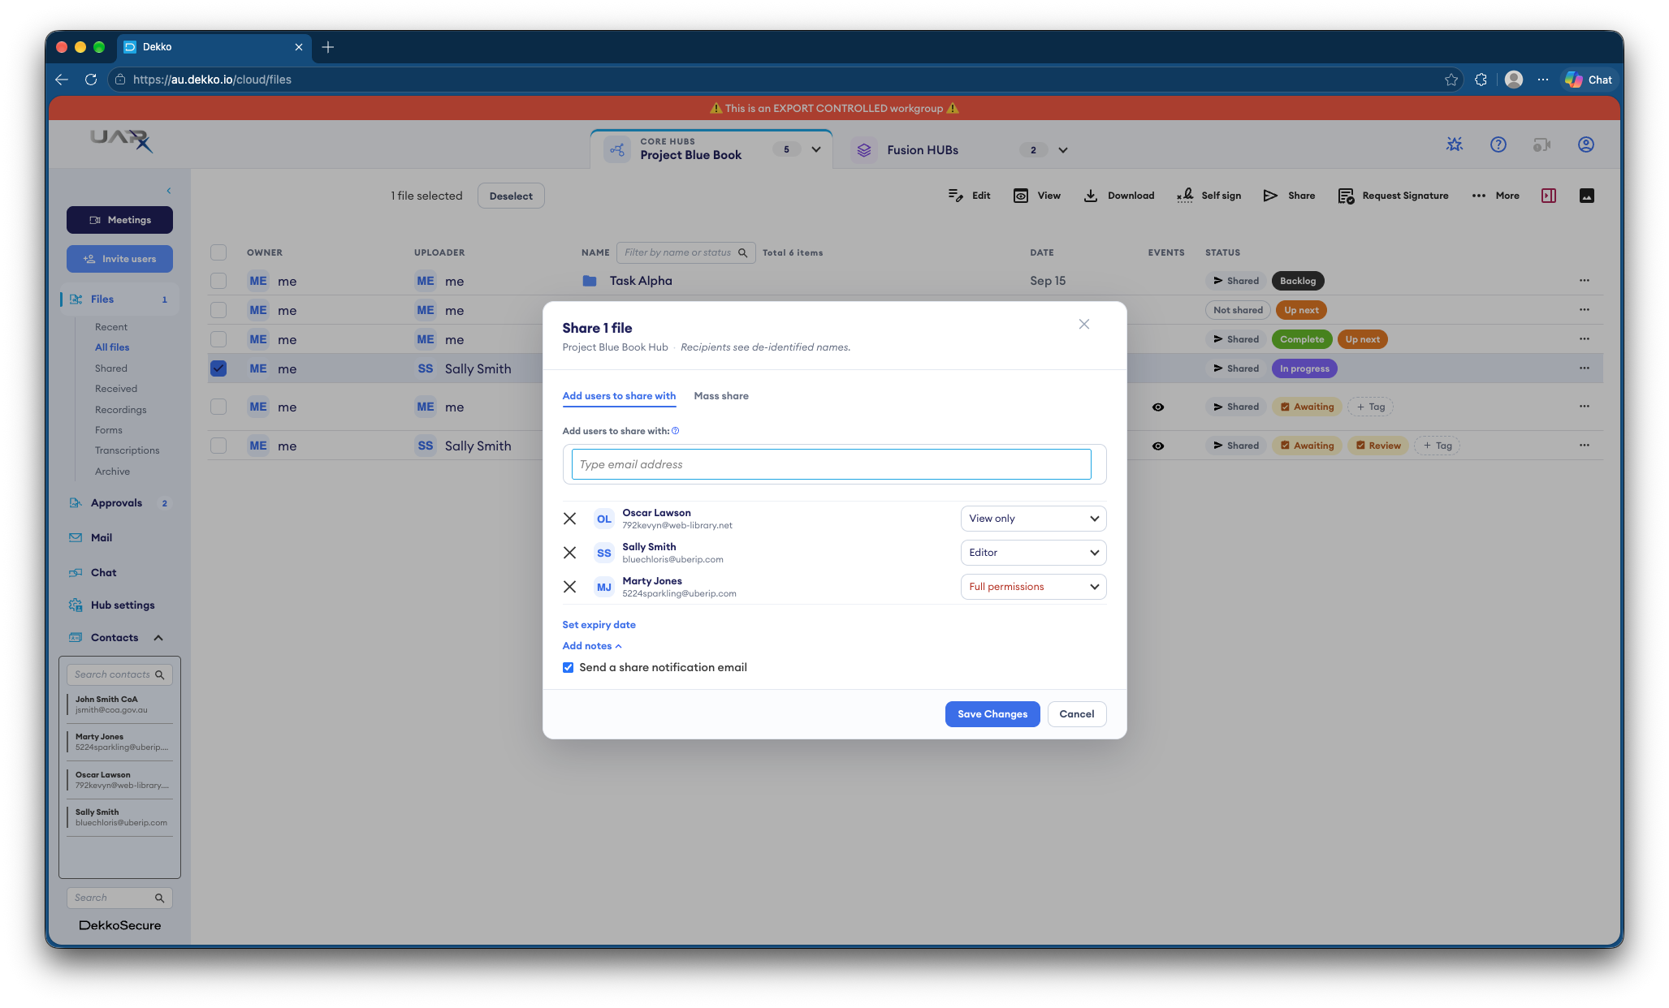
Task: Check the Not shared row checkbox
Action: 218,310
